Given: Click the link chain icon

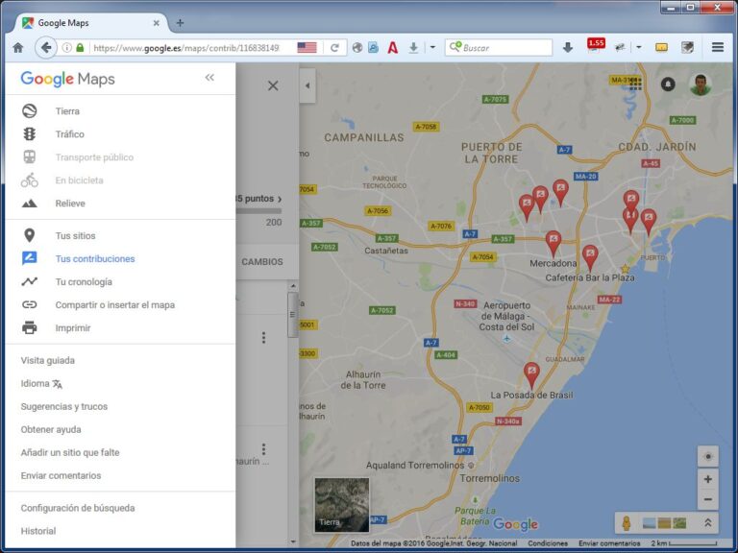Looking at the screenshot, I should point(29,304).
